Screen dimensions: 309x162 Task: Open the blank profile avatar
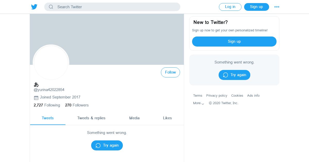point(51,62)
